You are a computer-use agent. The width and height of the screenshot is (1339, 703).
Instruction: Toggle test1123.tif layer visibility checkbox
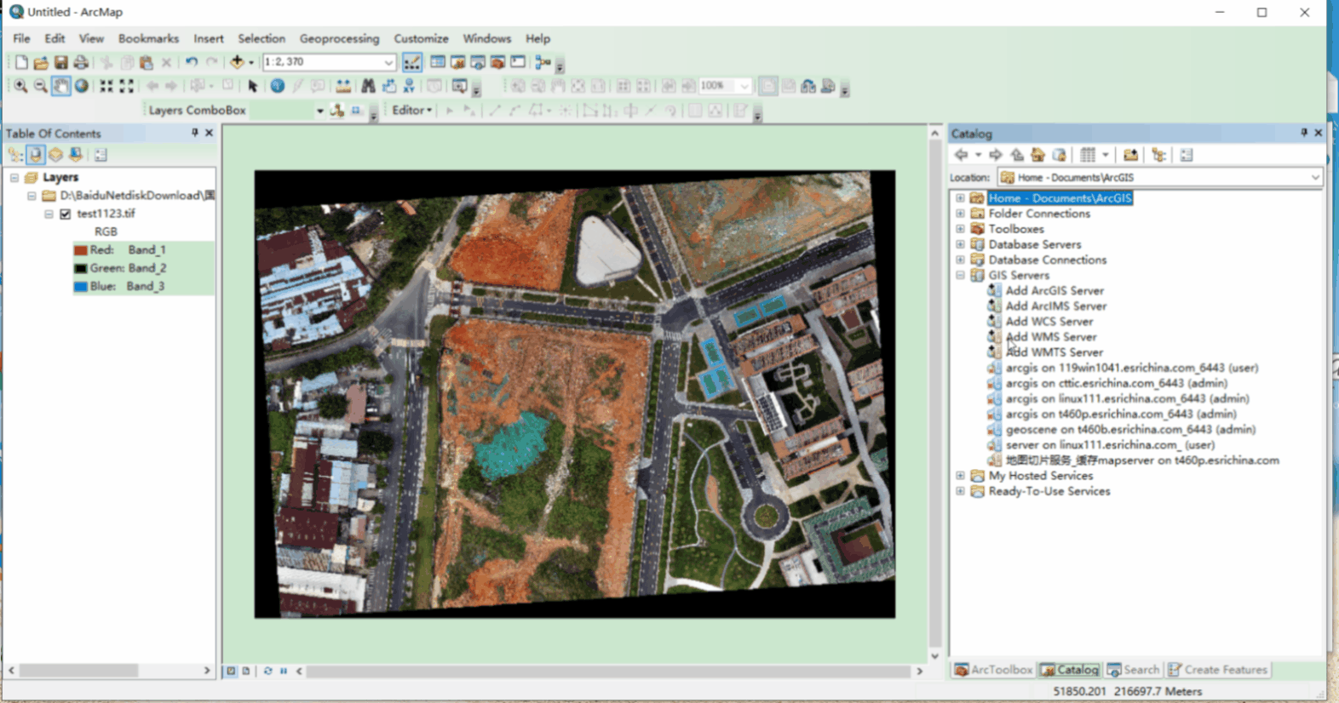click(x=66, y=214)
